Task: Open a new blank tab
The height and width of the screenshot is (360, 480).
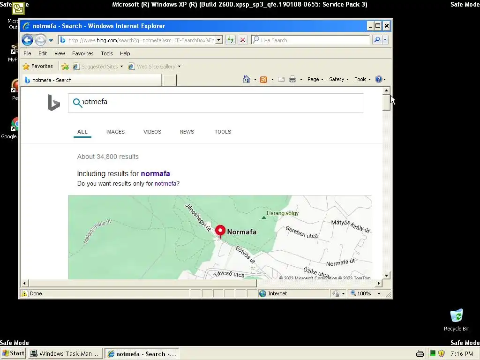Action: click(169, 80)
